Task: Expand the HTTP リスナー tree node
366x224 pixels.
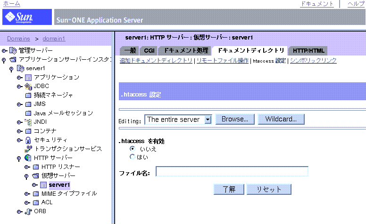Action: [x=27, y=167]
